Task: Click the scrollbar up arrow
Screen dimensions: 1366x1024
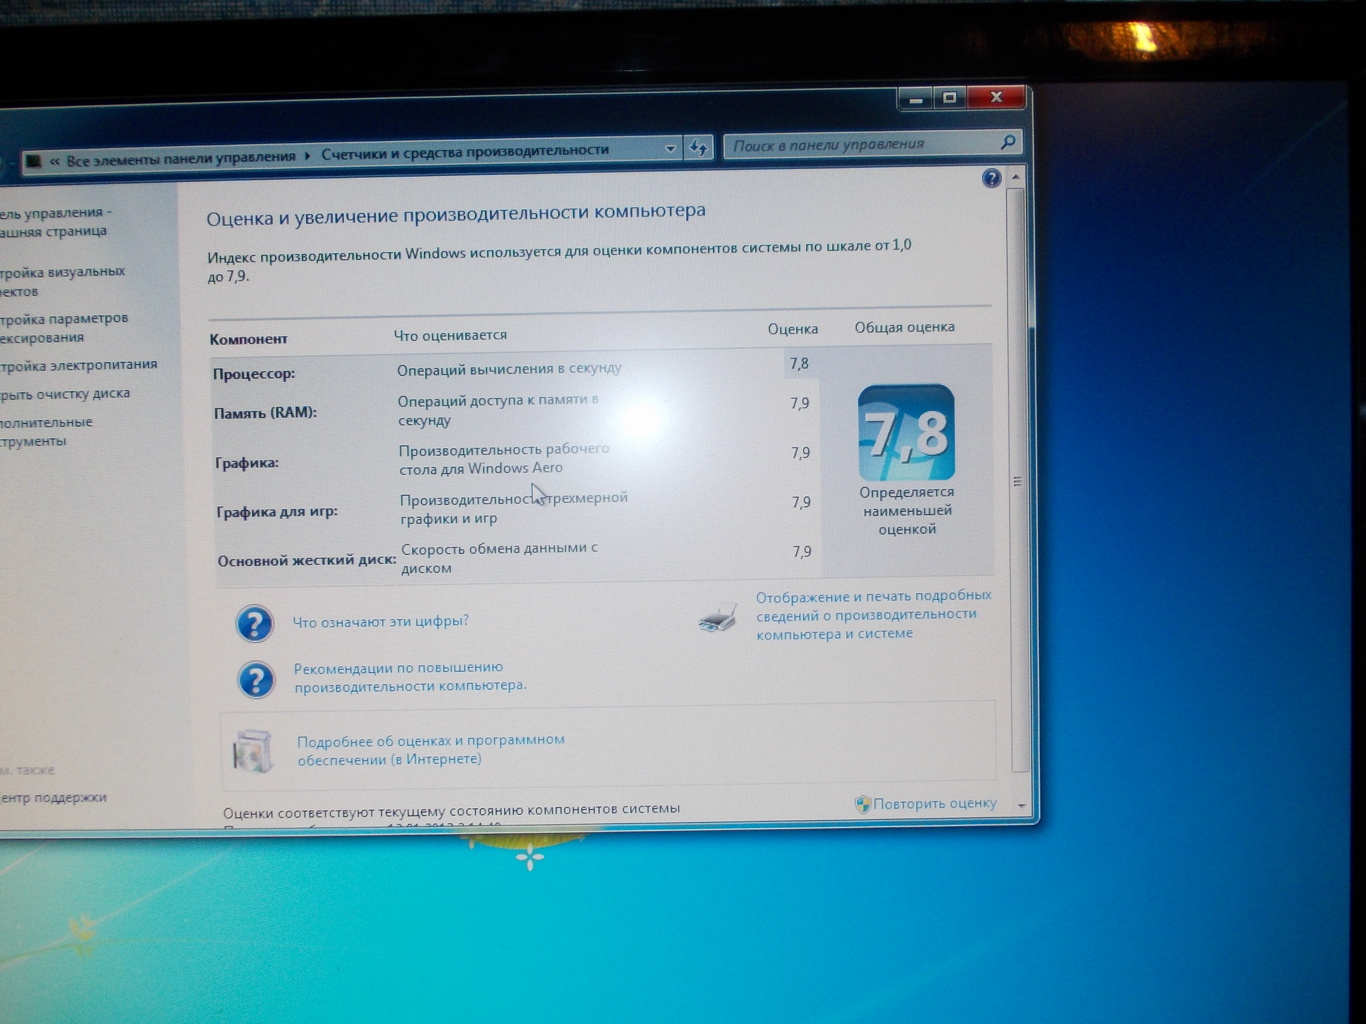Action: 1016,178
